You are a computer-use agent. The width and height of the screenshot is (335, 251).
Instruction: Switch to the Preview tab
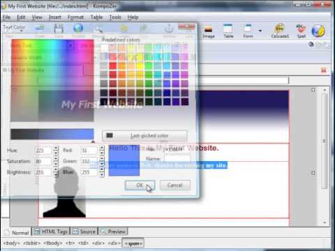pyautogui.click(x=113, y=231)
